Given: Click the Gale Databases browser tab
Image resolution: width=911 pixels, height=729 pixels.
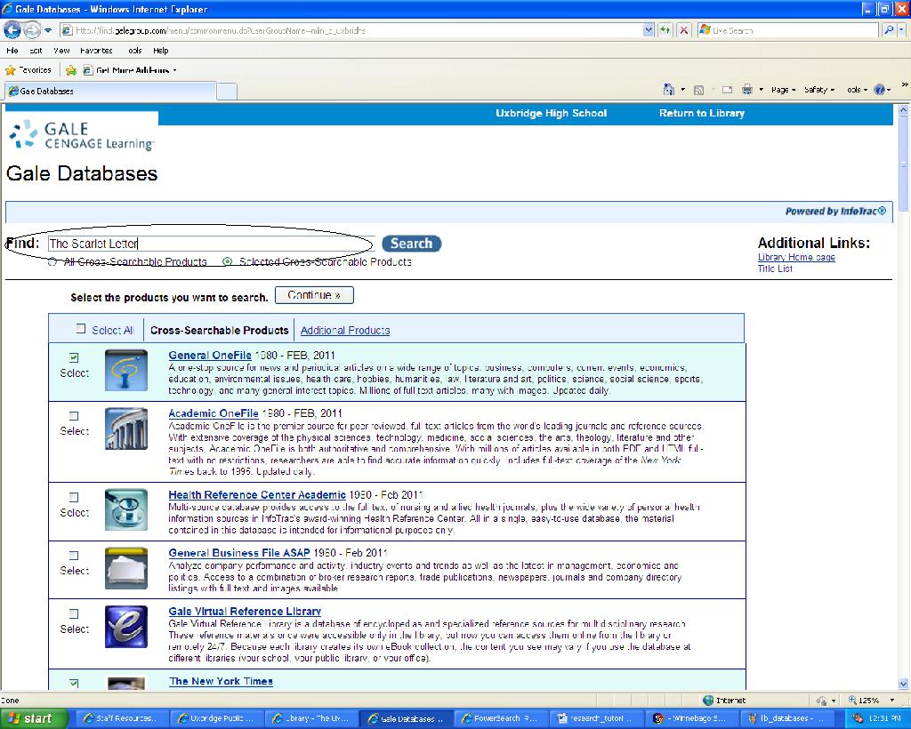Looking at the screenshot, I should [110, 91].
